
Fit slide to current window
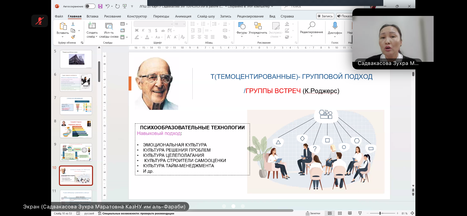pos(412,213)
